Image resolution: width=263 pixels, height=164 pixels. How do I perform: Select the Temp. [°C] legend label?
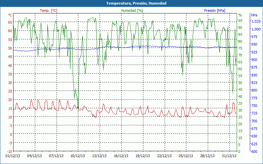coord(48,10)
